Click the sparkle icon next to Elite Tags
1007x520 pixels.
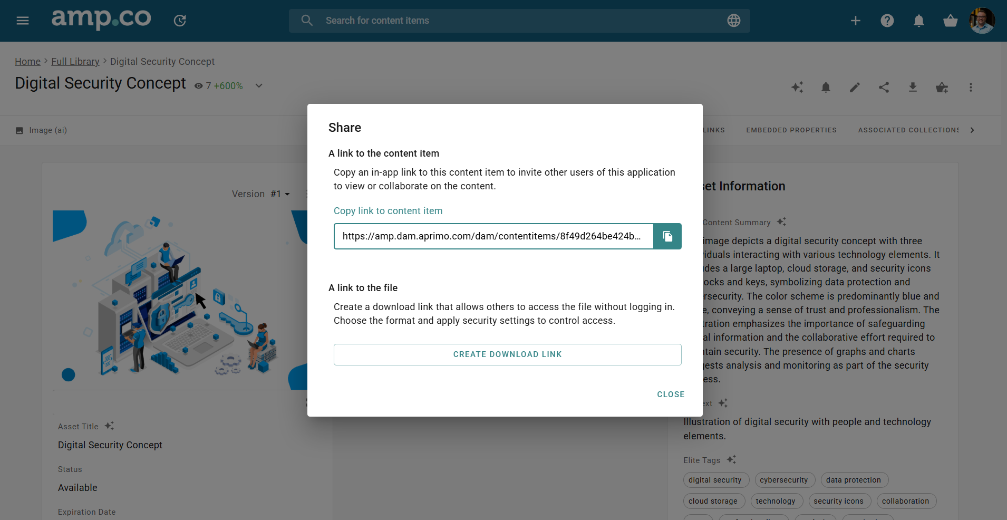[x=731, y=460]
